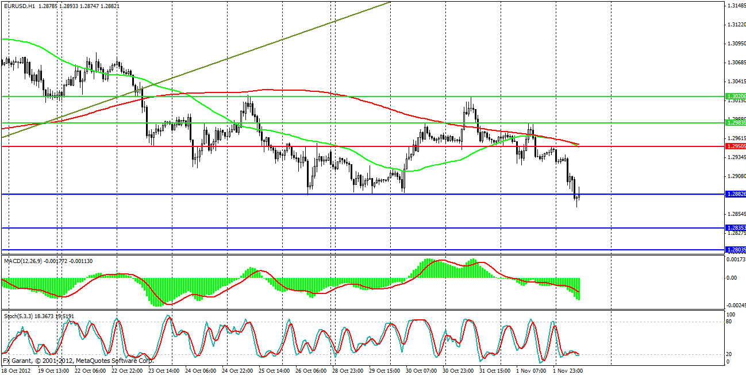Click the FX Garant MetaQuotes copyright text
Viewport: 746px width, 375px height.
pos(78,361)
